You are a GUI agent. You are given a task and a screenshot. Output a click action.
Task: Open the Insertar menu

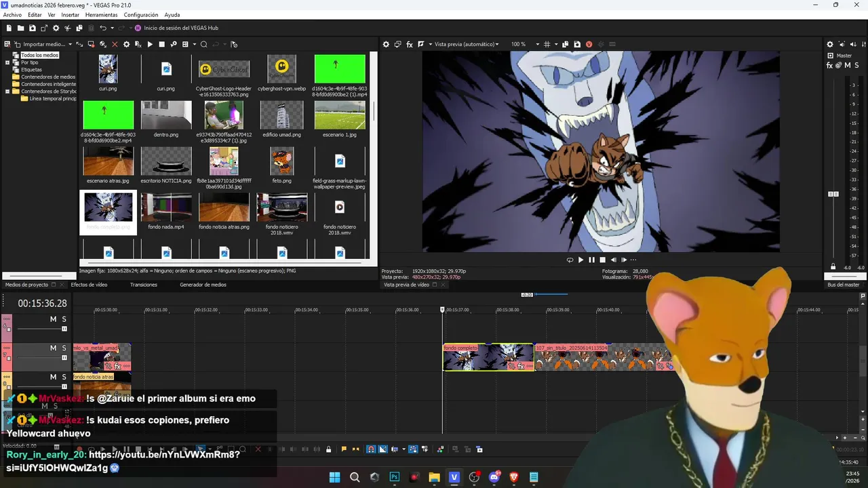pyautogui.click(x=70, y=15)
